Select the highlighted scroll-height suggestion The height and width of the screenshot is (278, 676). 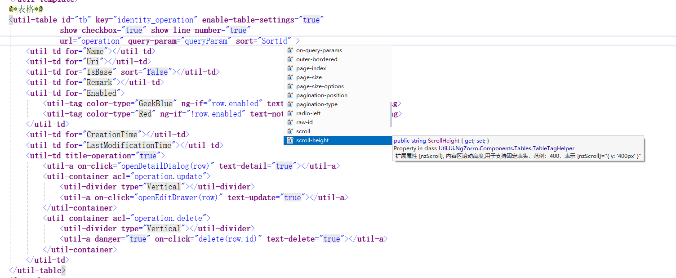tap(312, 140)
